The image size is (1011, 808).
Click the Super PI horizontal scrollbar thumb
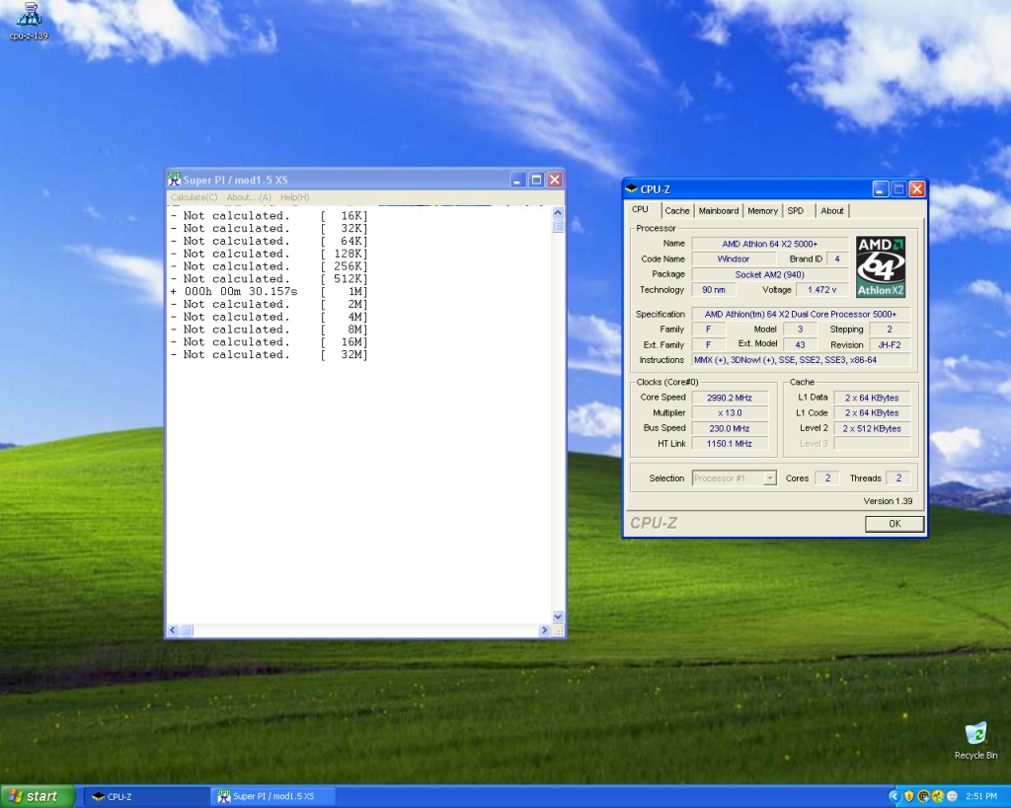point(187,630)
